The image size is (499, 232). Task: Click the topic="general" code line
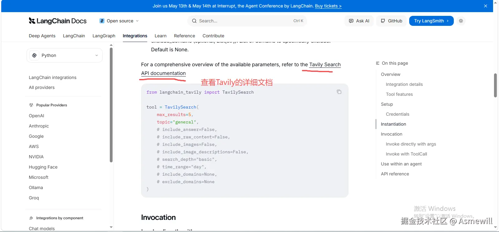click(x=178, y=122)
